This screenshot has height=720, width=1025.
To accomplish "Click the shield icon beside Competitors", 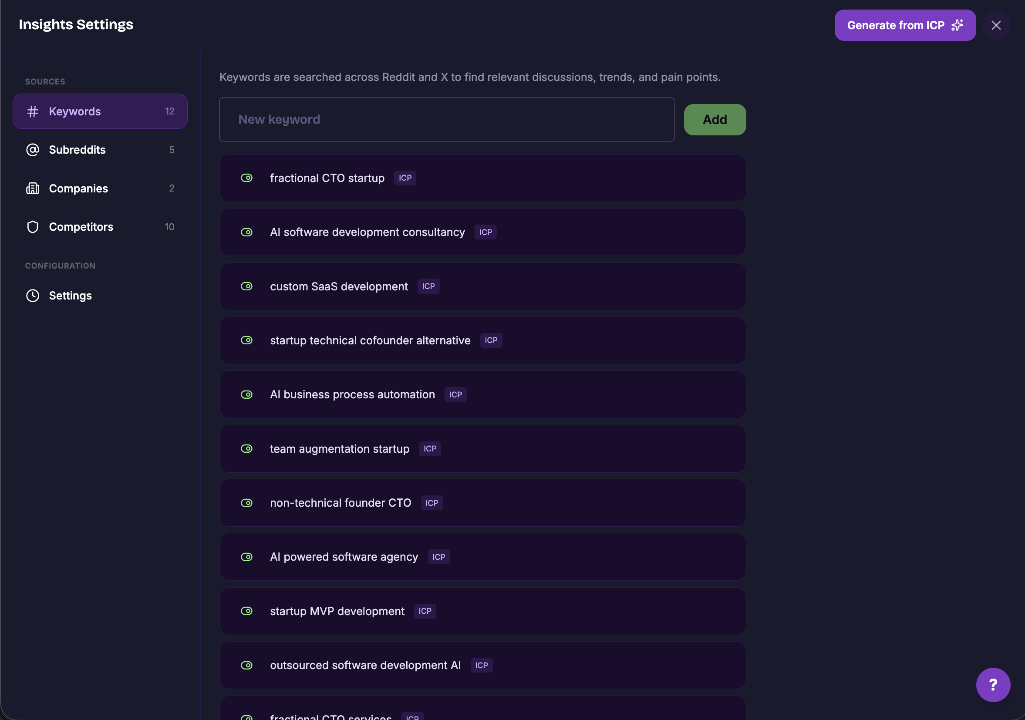I will click(33, 227).
